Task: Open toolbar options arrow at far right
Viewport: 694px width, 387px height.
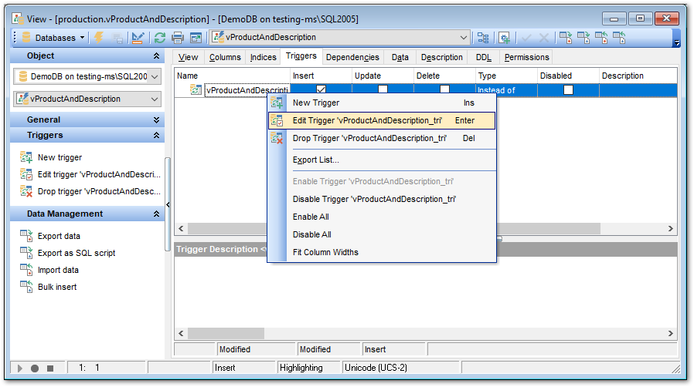Action: click(x=676, y=42)
